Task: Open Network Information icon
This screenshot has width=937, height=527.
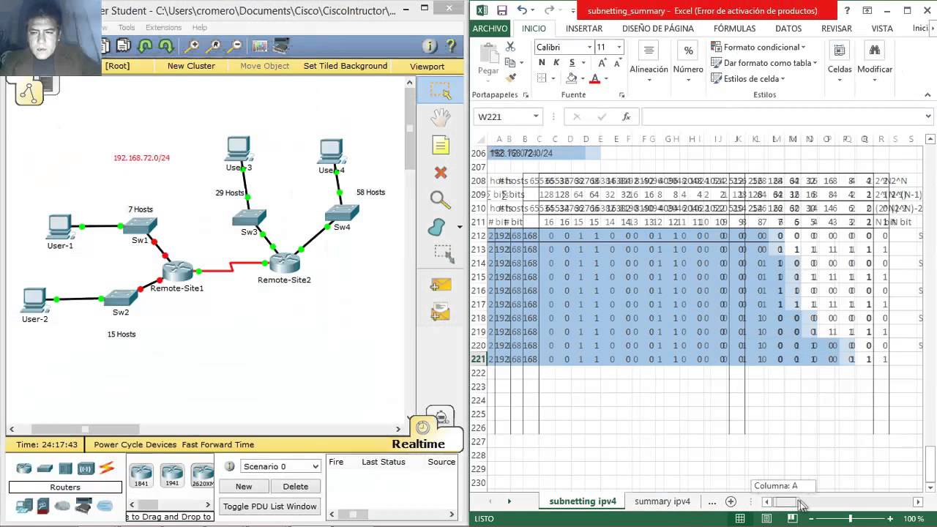Action: [430, 46]
